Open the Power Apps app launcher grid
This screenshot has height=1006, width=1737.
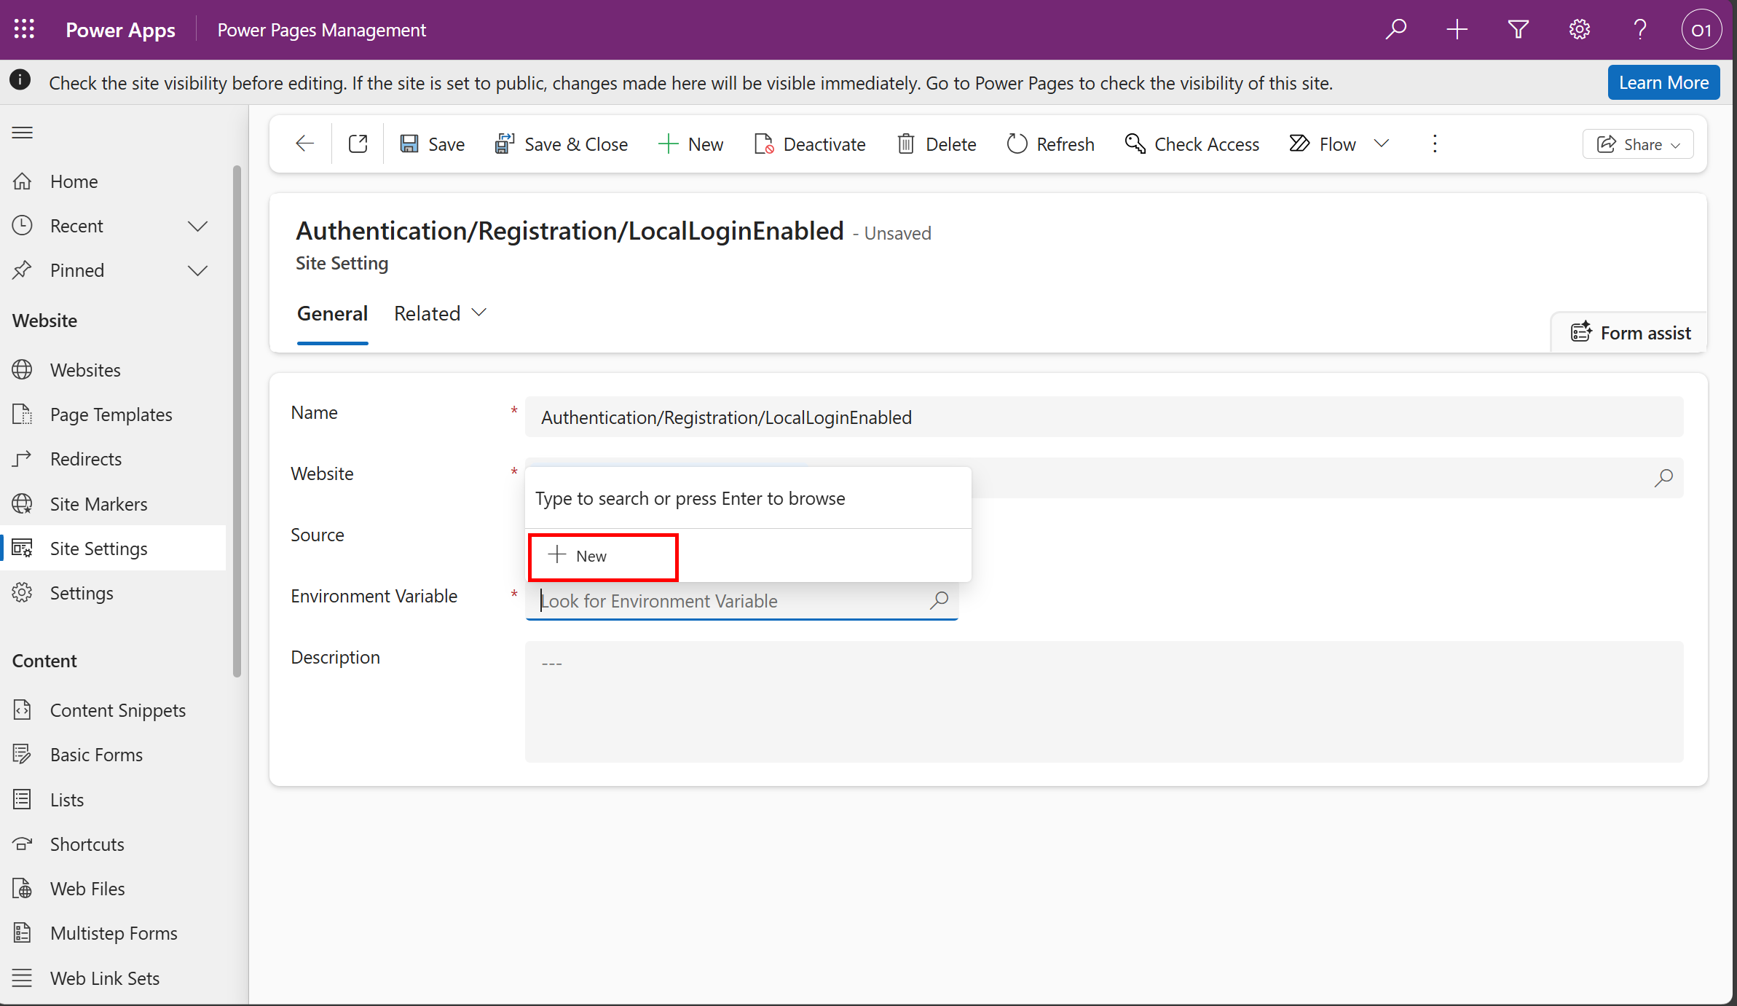[24, 29]
